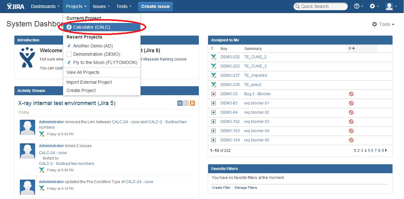Open the Bug 2 - Blocker summary
This screenshot has width=404, height=199.
[257, 94]
